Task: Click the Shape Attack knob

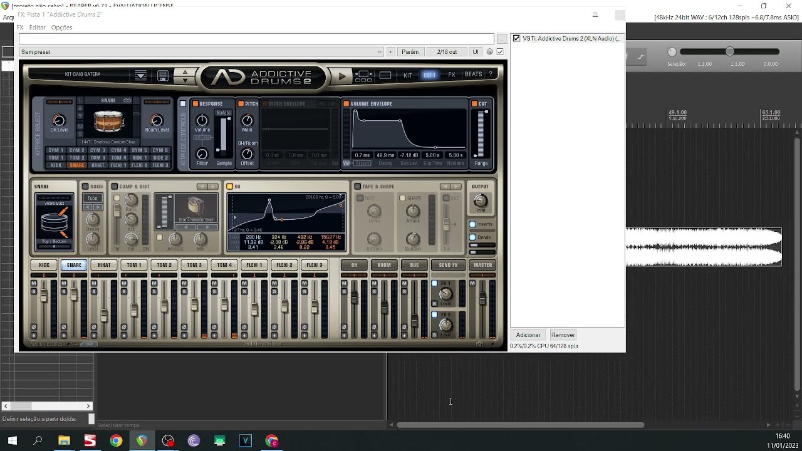Action: tap(413, 210)
